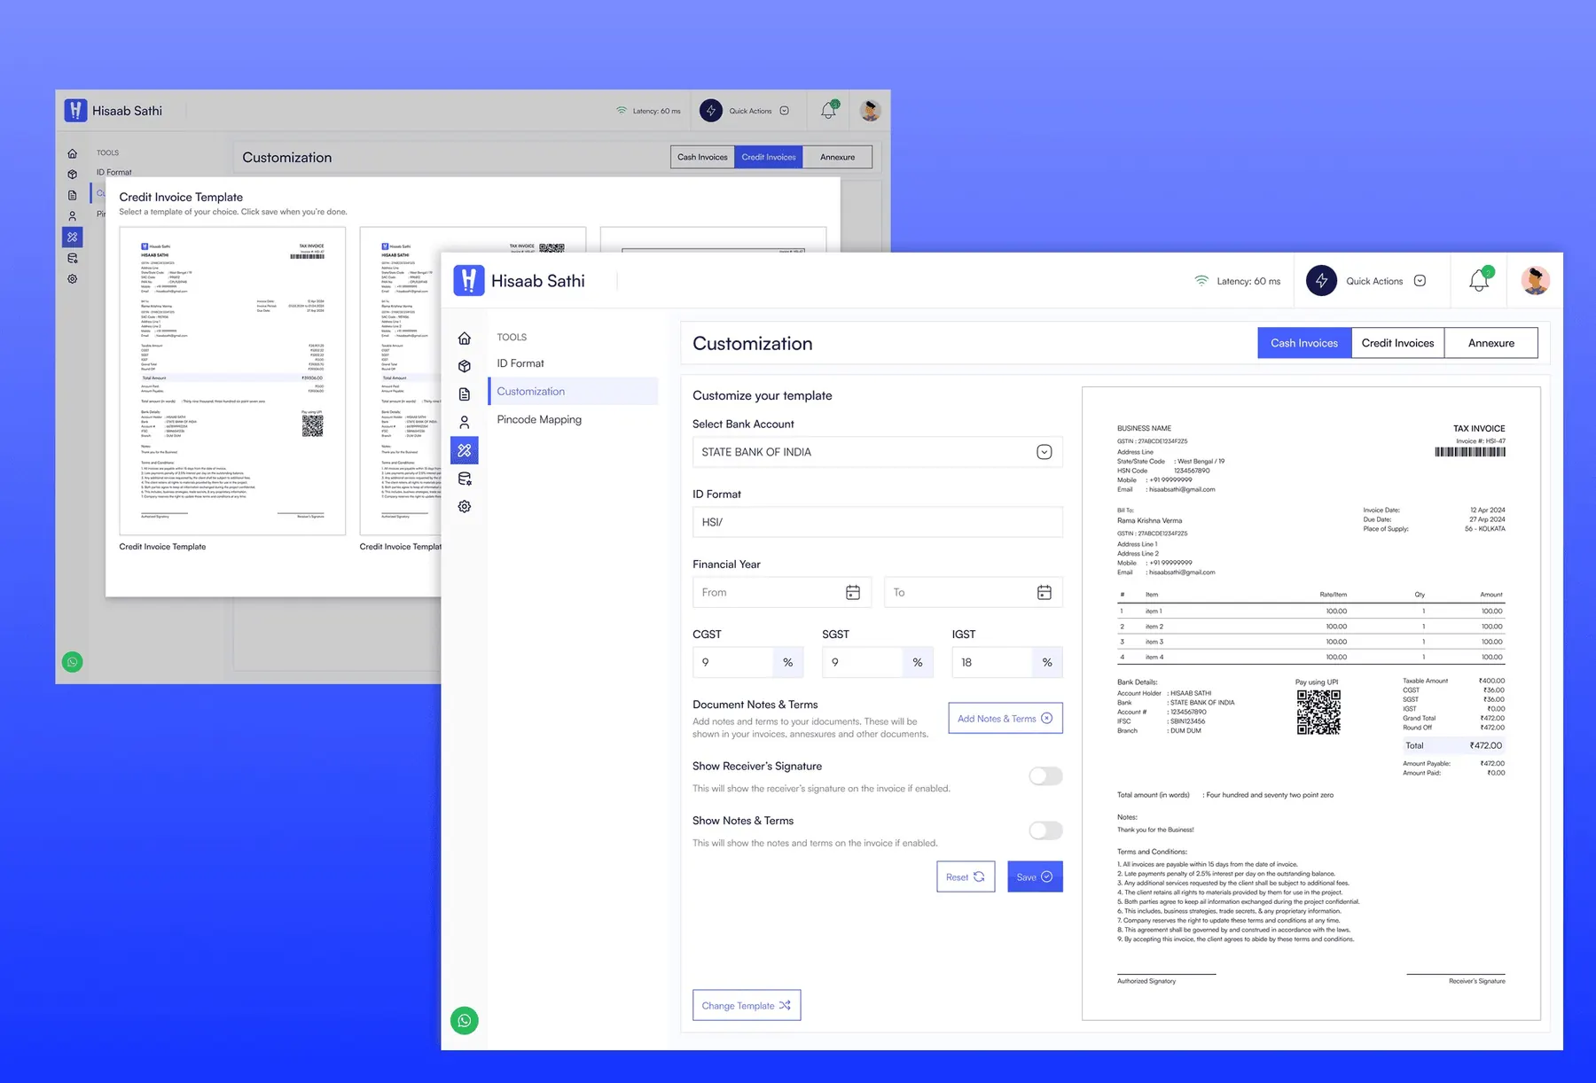Select first Credit Invoice Template thumbnail in back window

[232, 381]
